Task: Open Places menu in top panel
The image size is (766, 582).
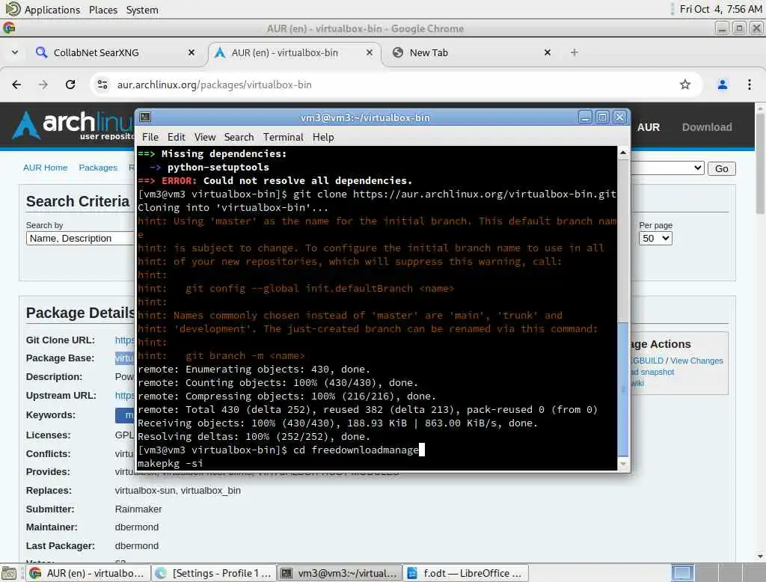Action: [103, 10]
